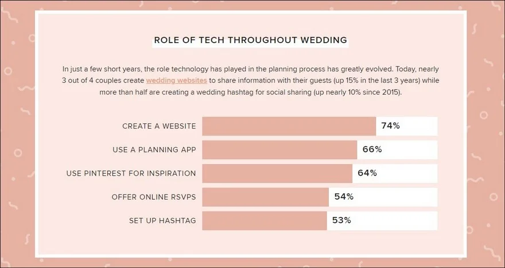Click the 54% value

click(344, 197)
